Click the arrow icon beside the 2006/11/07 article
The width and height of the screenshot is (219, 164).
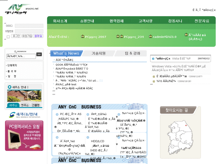[x=154, y=76]
